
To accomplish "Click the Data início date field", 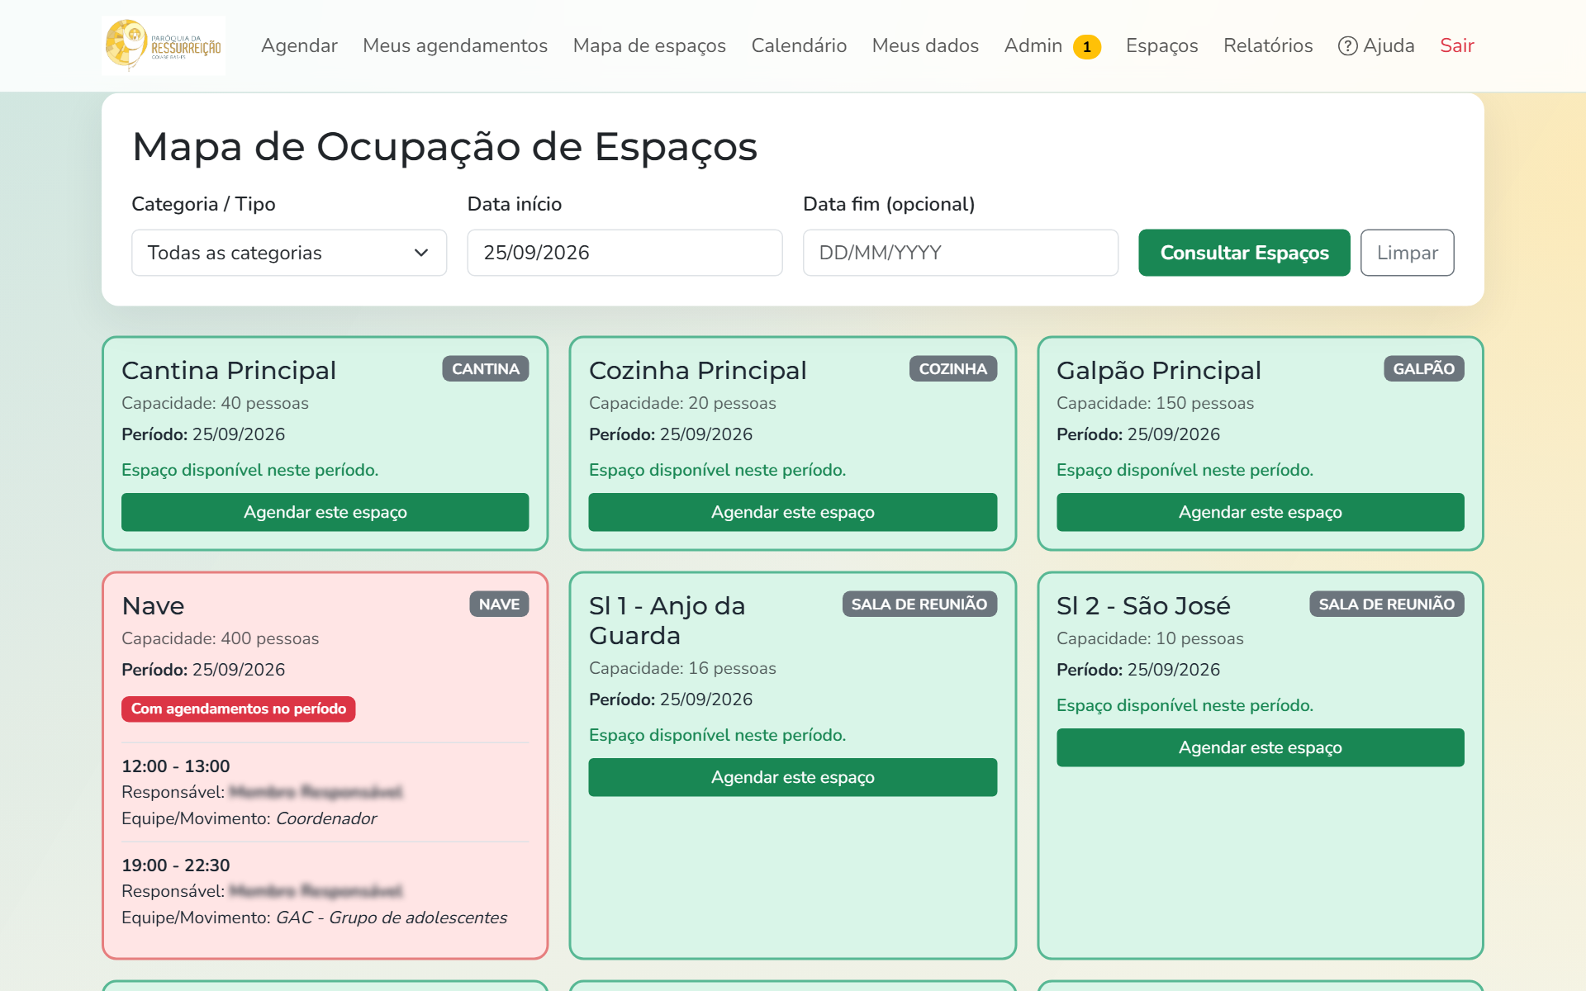I will coord(624,253).
